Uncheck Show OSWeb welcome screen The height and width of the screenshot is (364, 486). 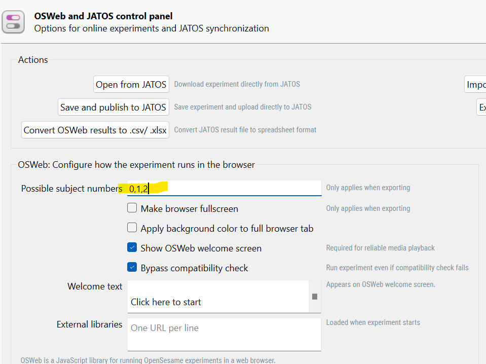pyautogui.click(x=132, y=248)
